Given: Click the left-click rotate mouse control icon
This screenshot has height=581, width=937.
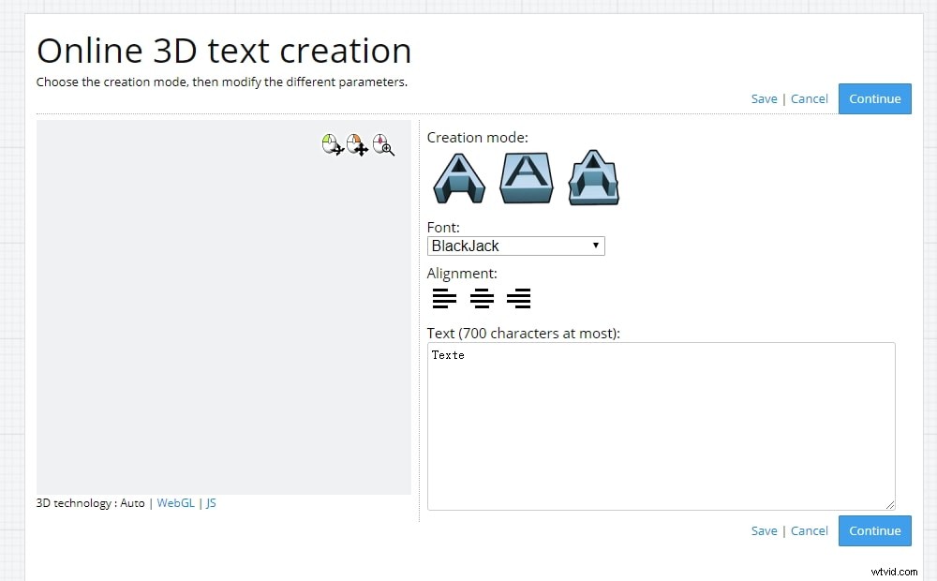Looking at the screenshot, I should (332, 144).
